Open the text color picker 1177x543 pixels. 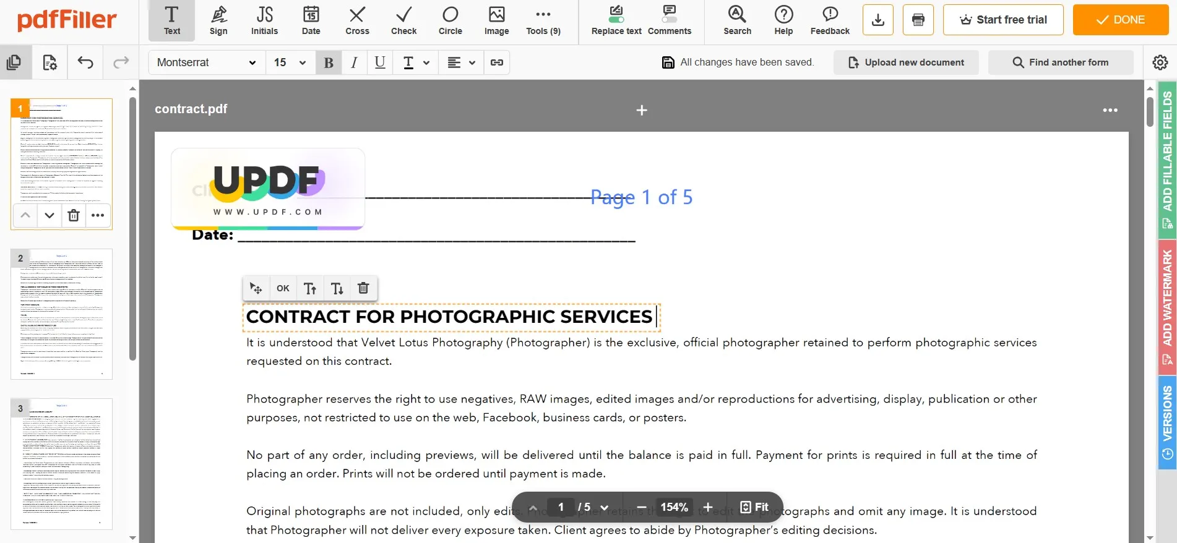[x=416, y=62]
